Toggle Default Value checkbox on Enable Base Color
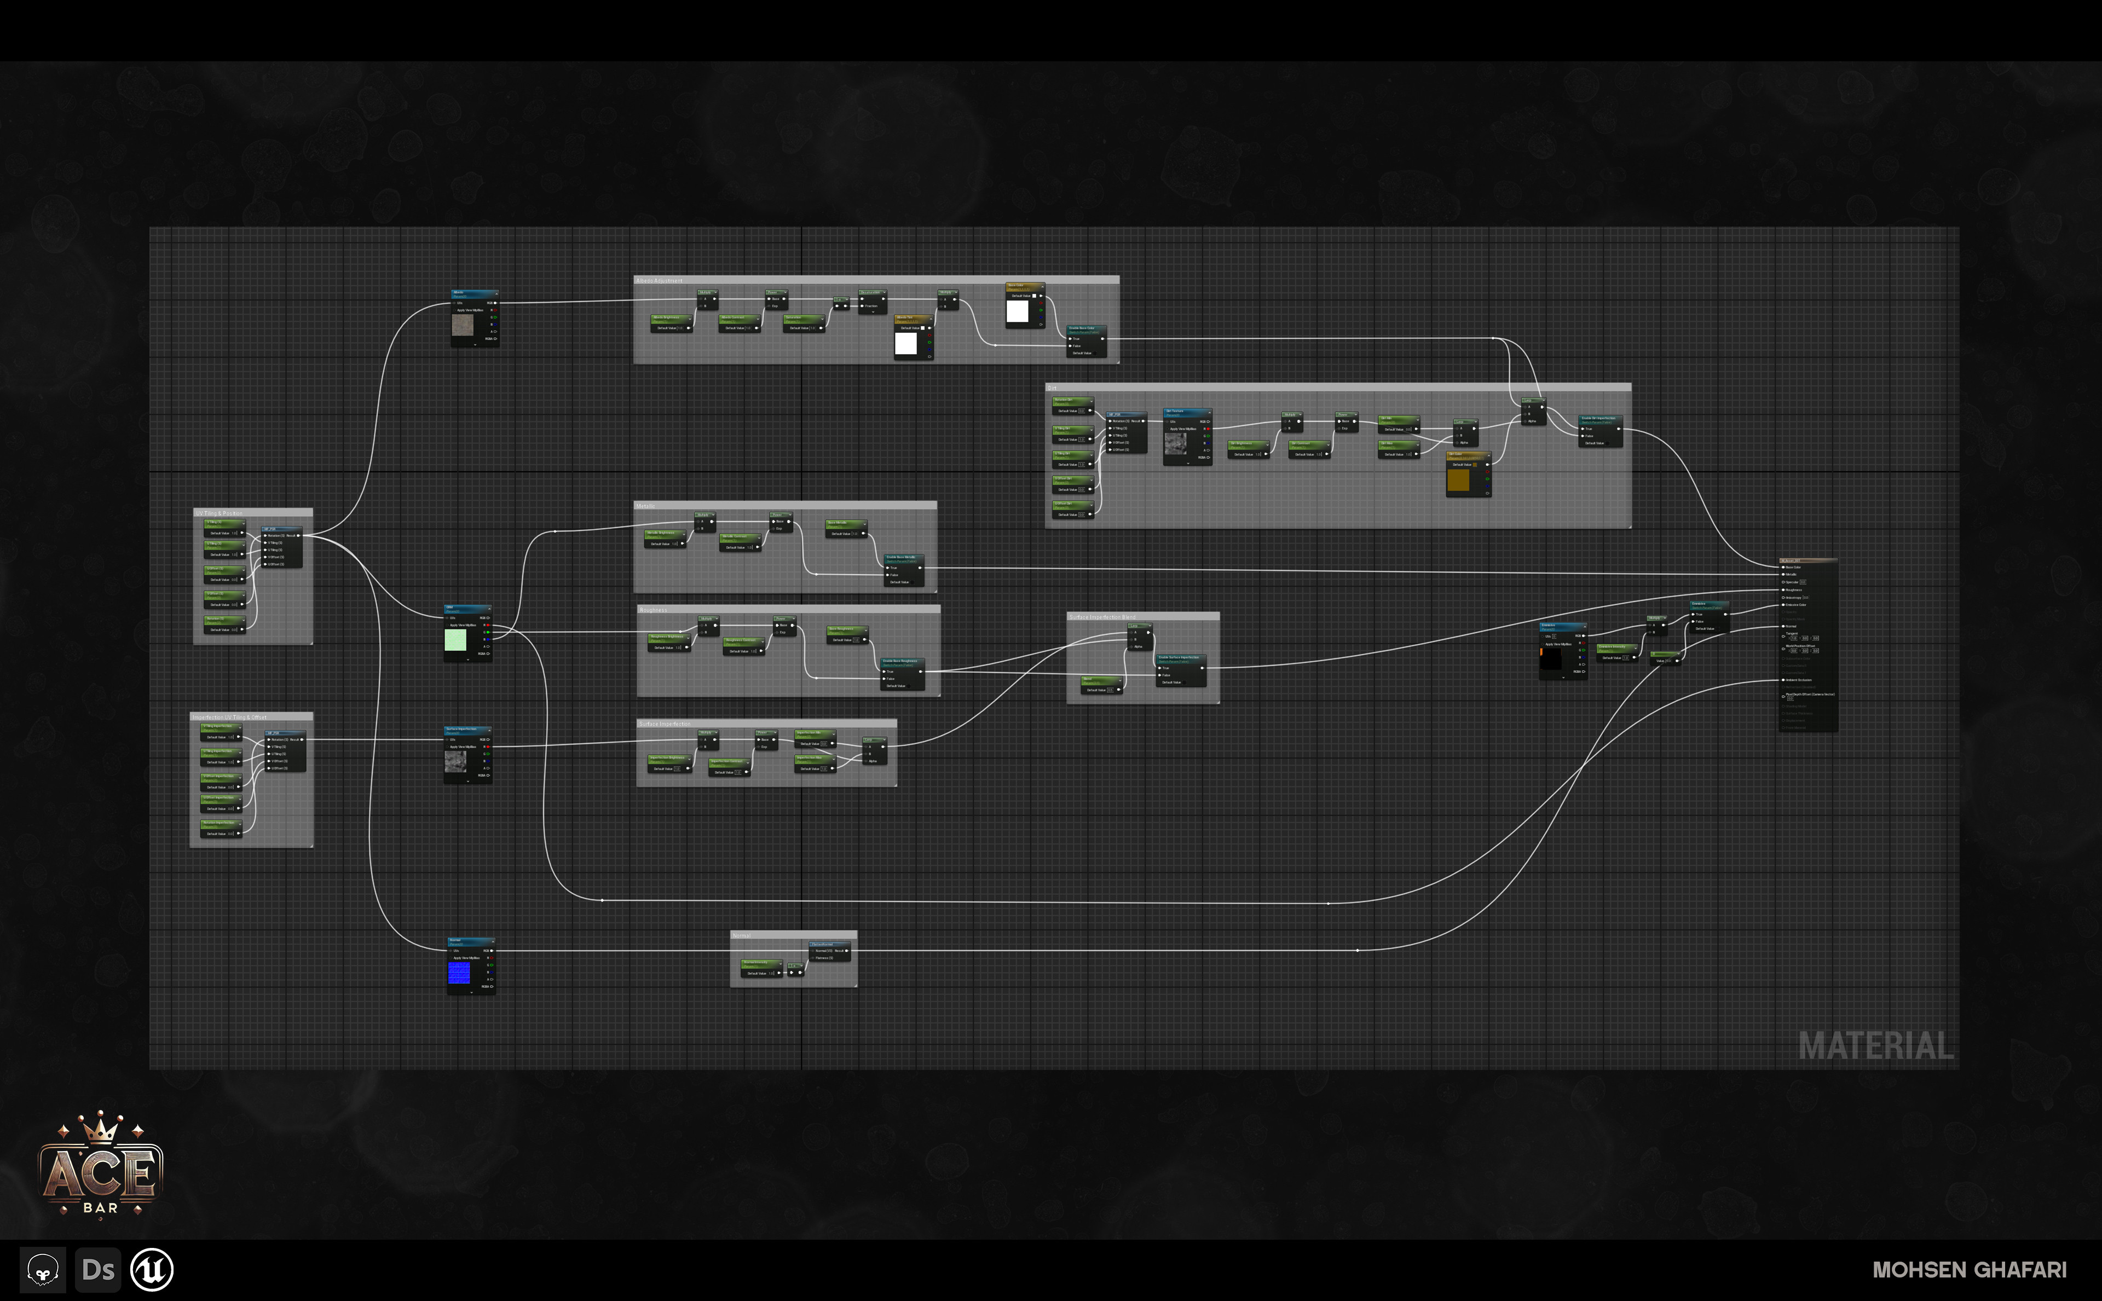2102x1301 pixels. [1094, 353]
